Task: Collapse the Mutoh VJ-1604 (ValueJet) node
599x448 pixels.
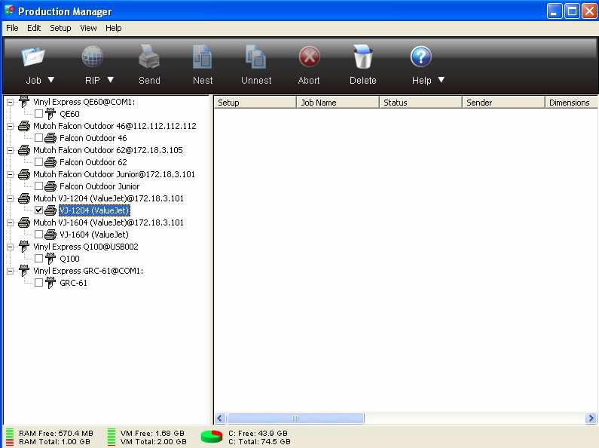Action: 11,222
